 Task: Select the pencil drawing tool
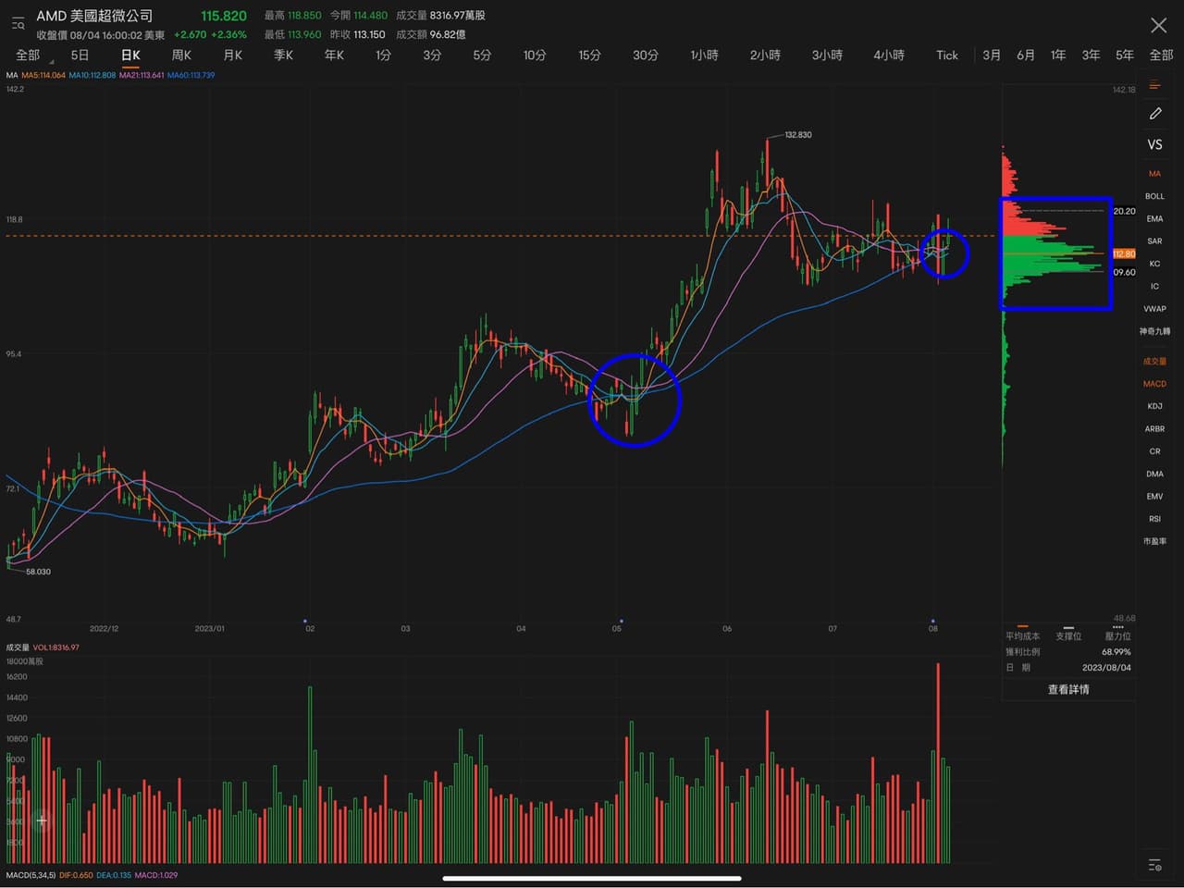click(x=1155, y=113)
